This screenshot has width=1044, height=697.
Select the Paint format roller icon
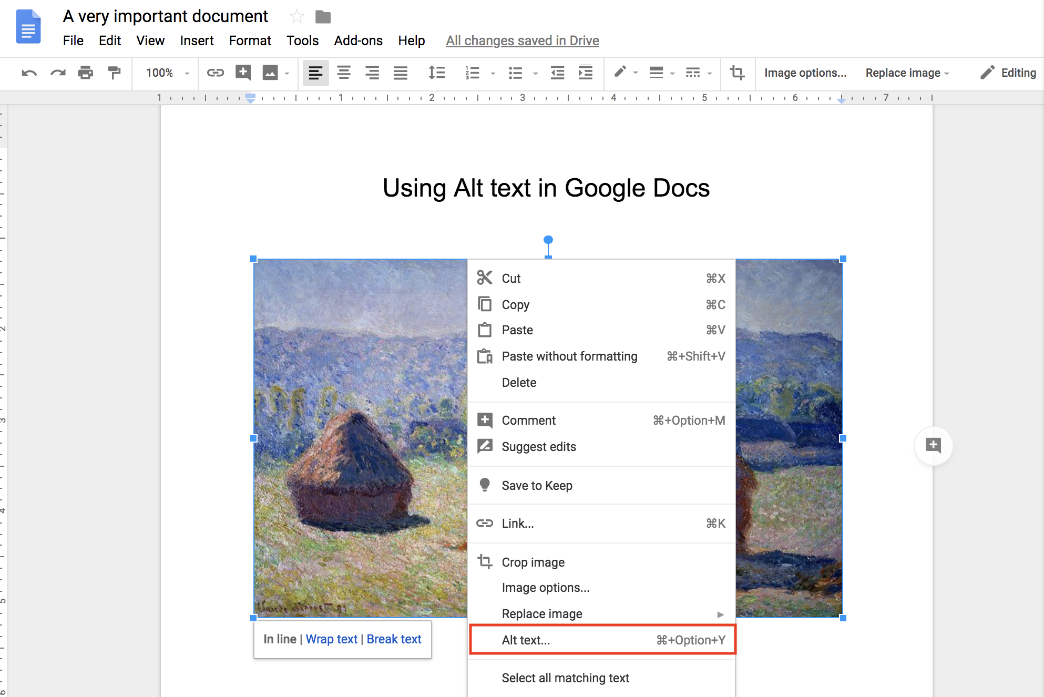[114, 73]
